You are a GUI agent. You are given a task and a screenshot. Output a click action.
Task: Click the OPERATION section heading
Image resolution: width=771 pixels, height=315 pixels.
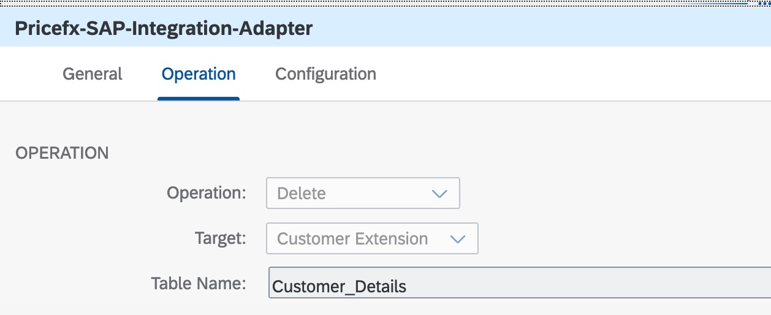pos(62,153)
